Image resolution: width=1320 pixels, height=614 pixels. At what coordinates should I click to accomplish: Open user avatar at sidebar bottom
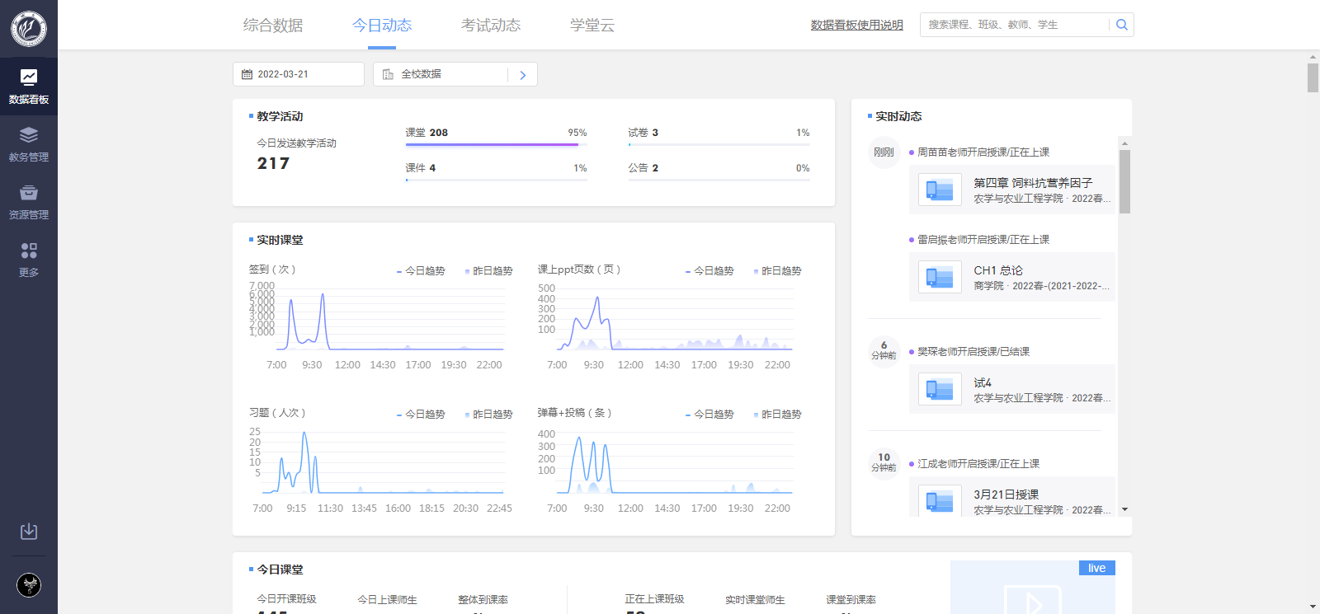coord(29,585)
